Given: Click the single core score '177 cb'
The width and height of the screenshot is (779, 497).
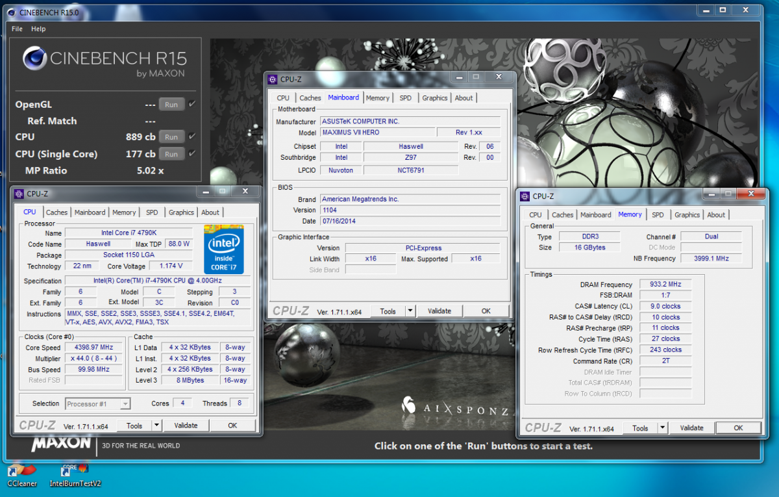Looking at the screenshot, I should (x=141, y=154).
